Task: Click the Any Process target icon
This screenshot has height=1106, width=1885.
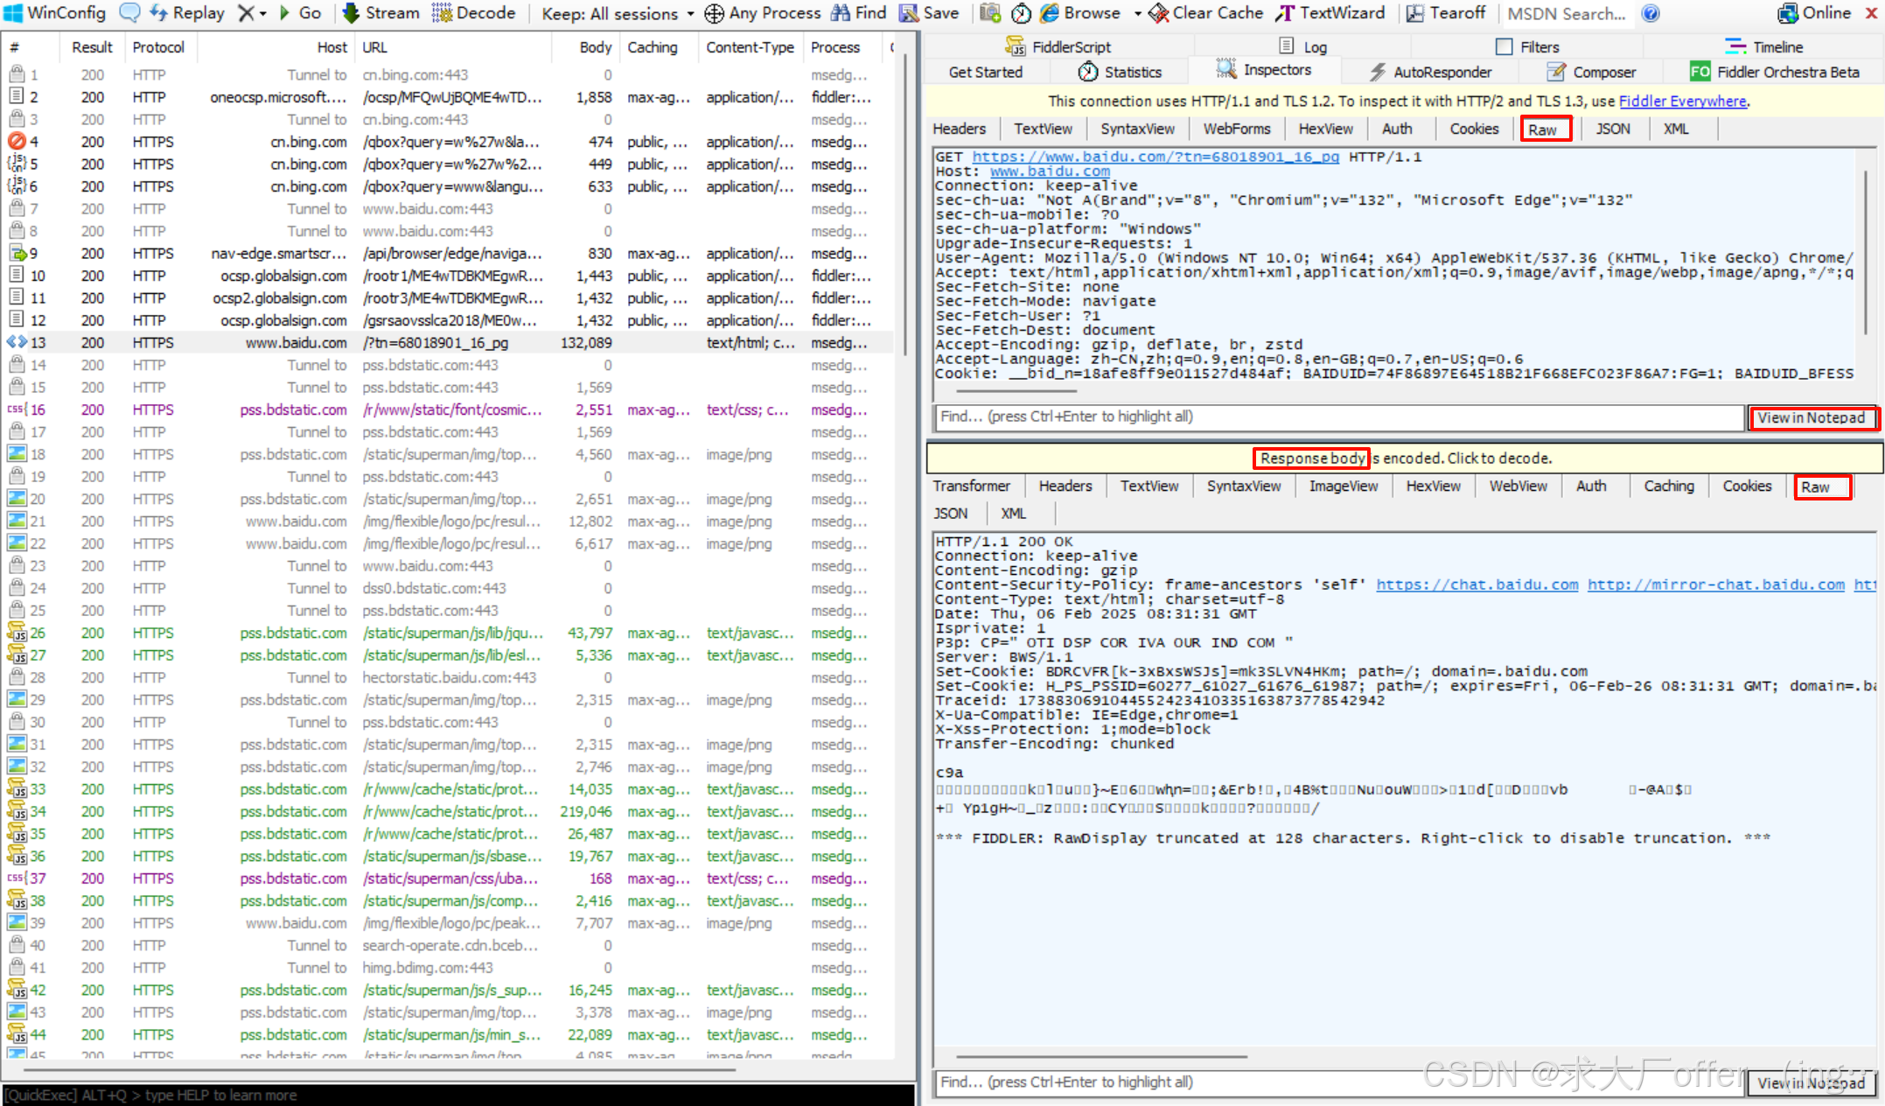Action: point(714,13)
